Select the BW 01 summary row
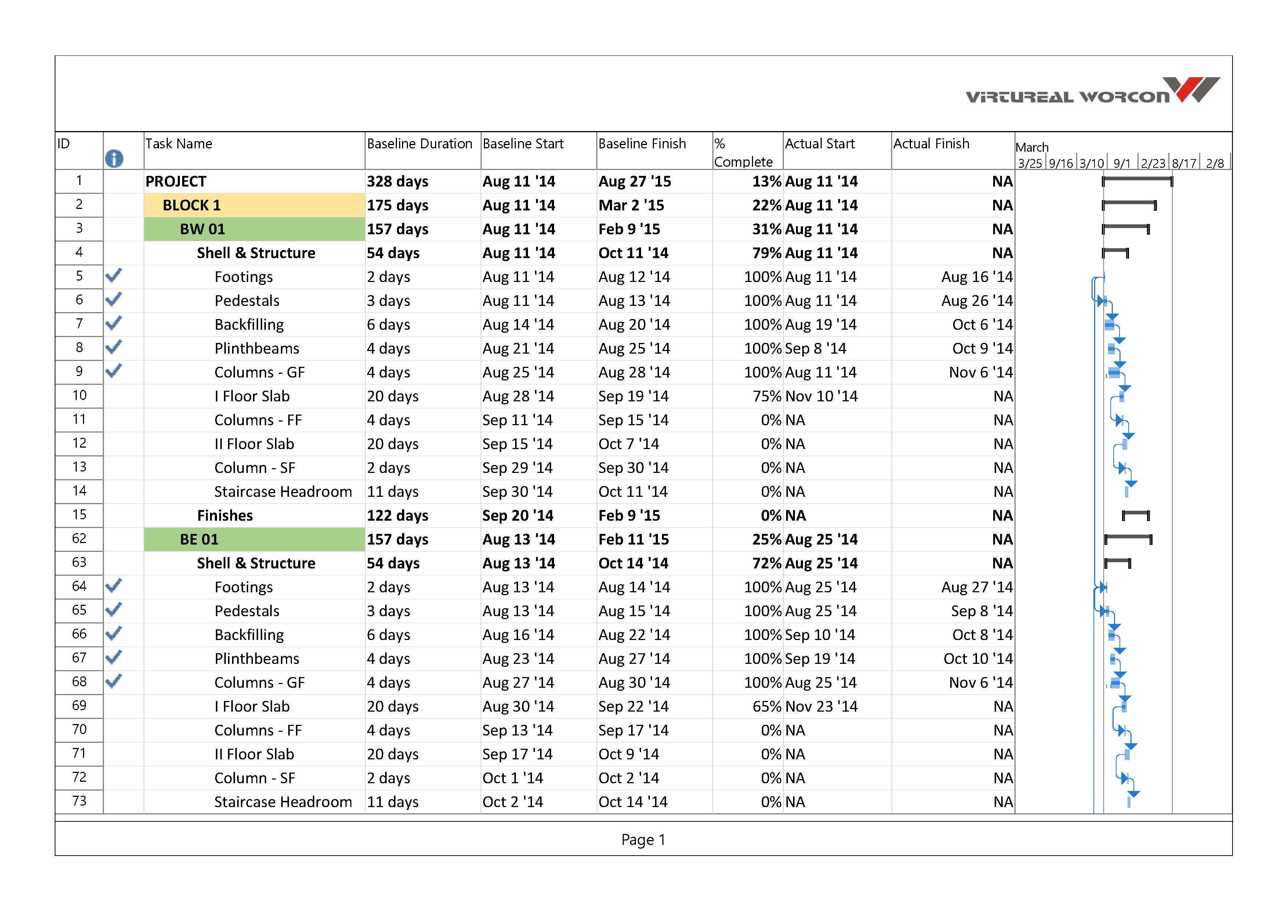Viewport: 1288px width, 911px height. [x=203, y=229]
